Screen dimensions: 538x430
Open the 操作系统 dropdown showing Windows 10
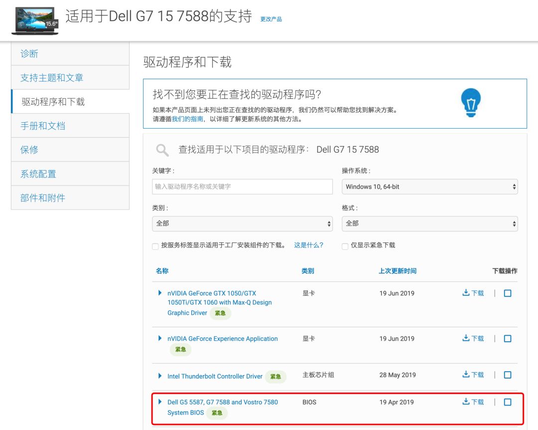[429, 186]
